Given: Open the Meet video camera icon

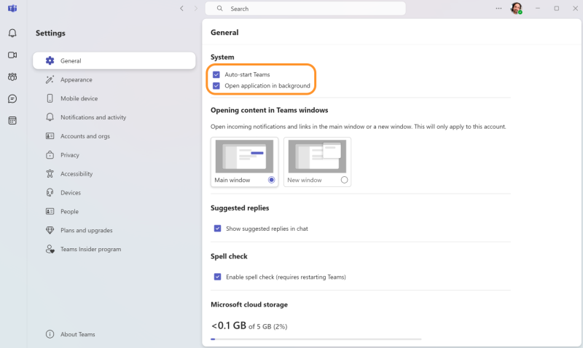Looking at the screenshot, I should pyautogui.click(x=12, y=55).
